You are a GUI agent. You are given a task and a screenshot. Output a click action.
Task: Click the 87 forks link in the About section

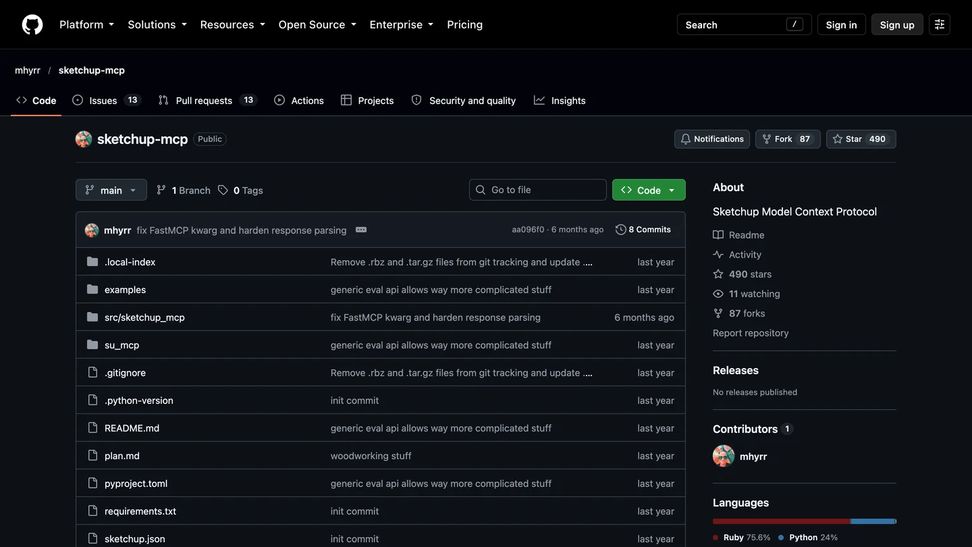tap(738, 313)
